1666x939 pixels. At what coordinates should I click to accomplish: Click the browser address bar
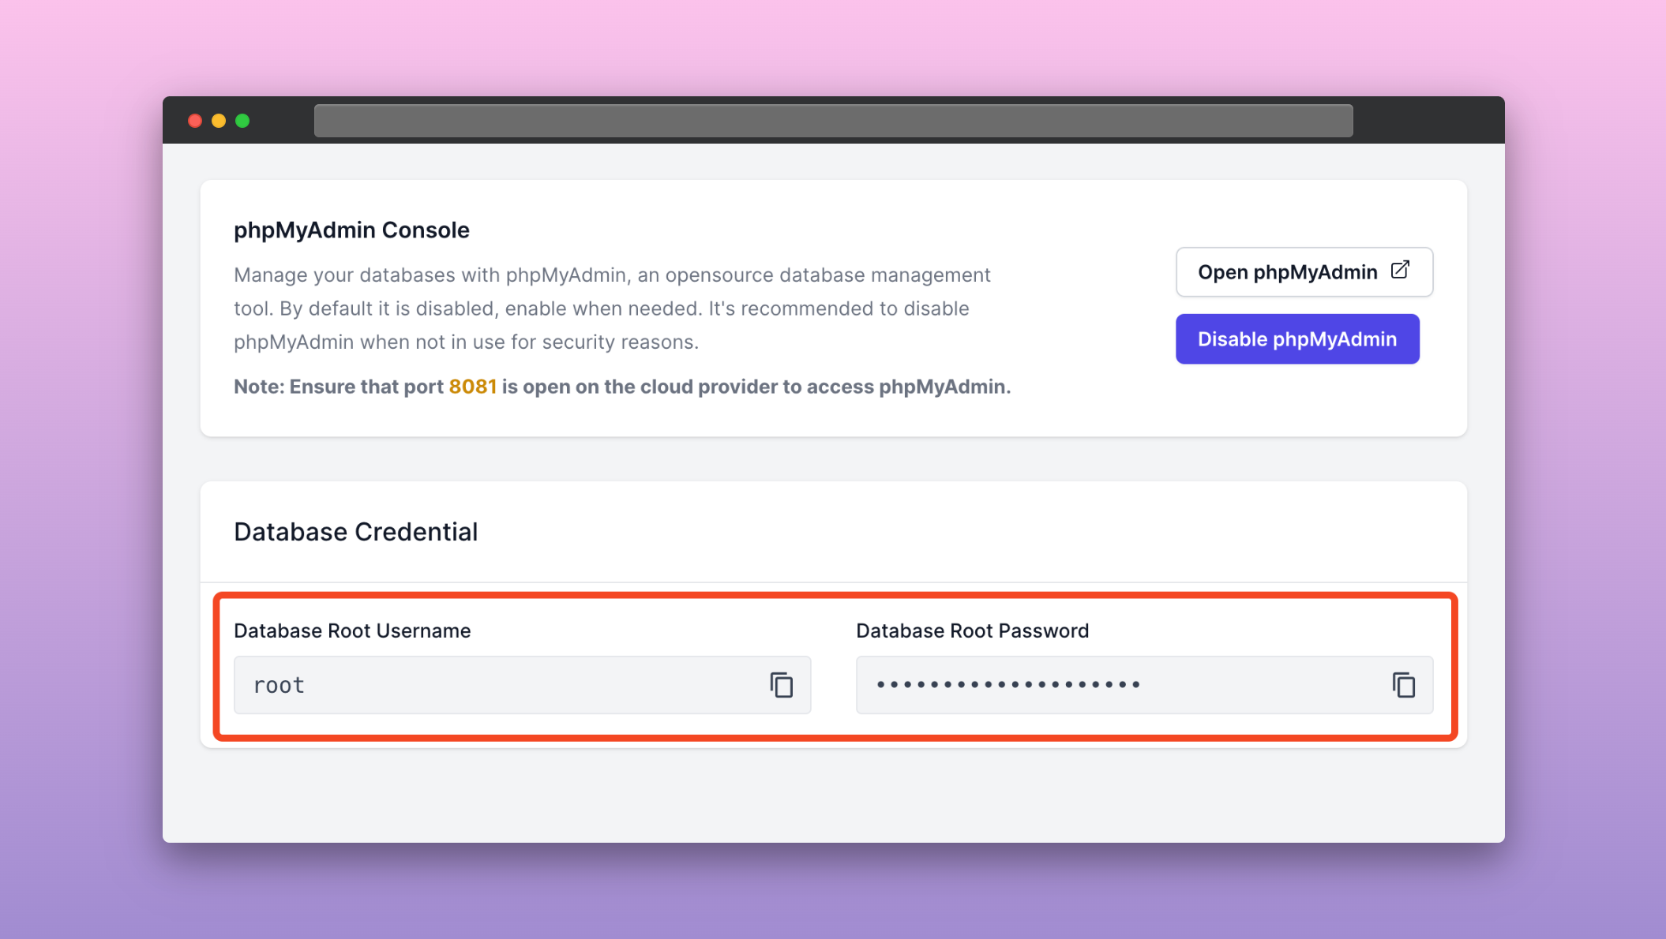click(833, 121)
